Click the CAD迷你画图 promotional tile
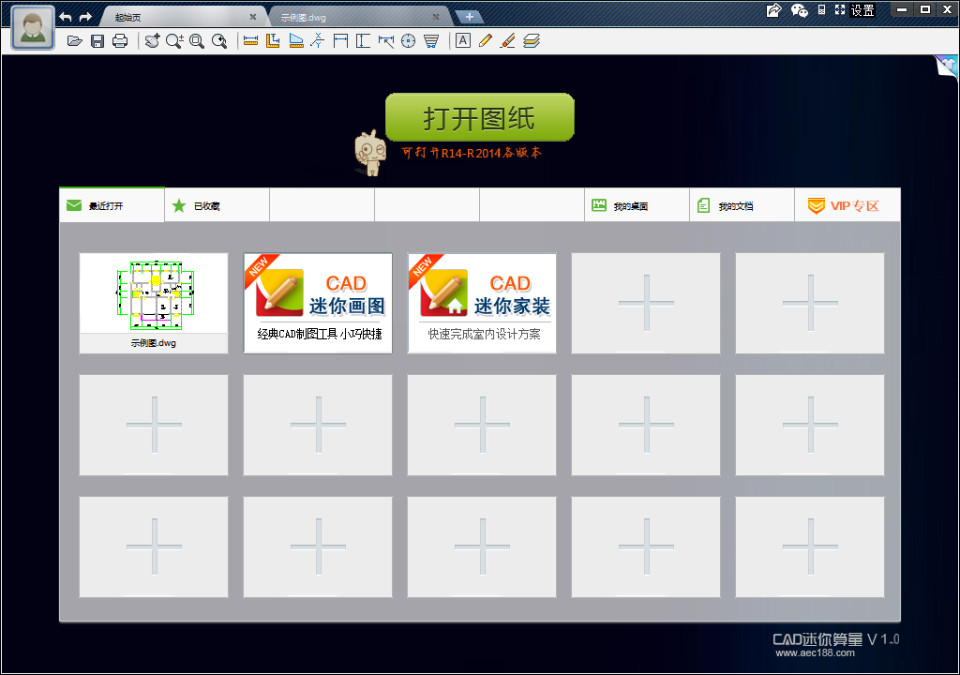The width and height of the screenshot is (960, 675). coord(318,303)
